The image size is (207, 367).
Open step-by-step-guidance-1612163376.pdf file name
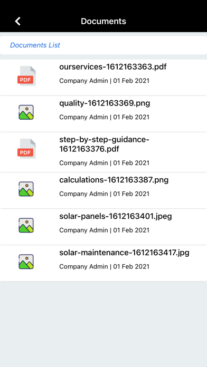[105, 144]
